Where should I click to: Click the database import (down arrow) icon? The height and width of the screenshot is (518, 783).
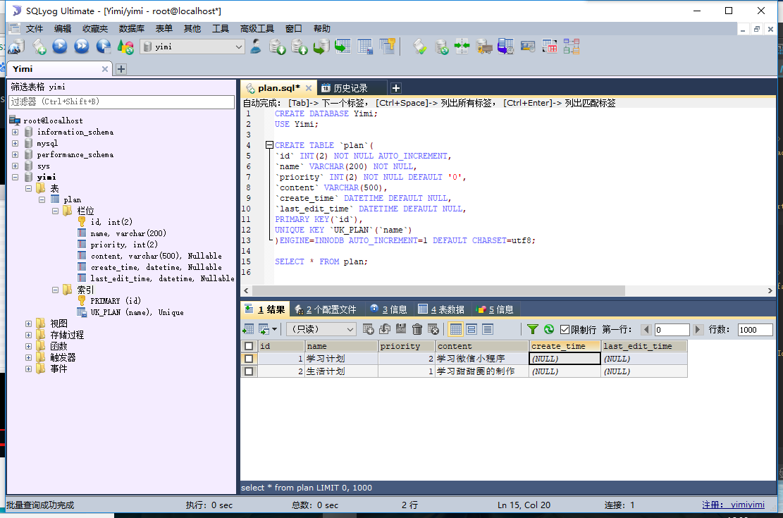coord(277,47)
